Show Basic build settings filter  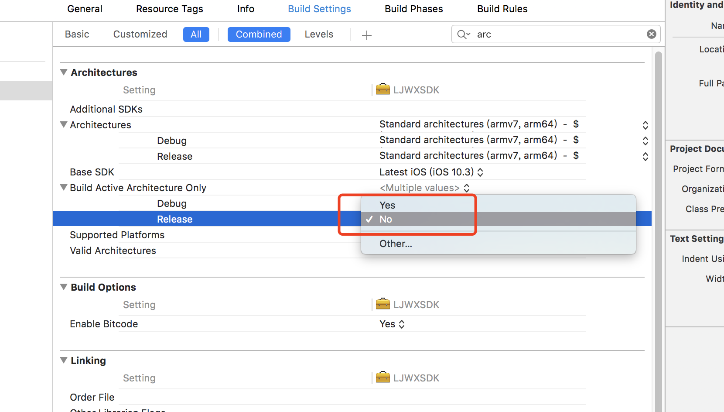[77, 34]
